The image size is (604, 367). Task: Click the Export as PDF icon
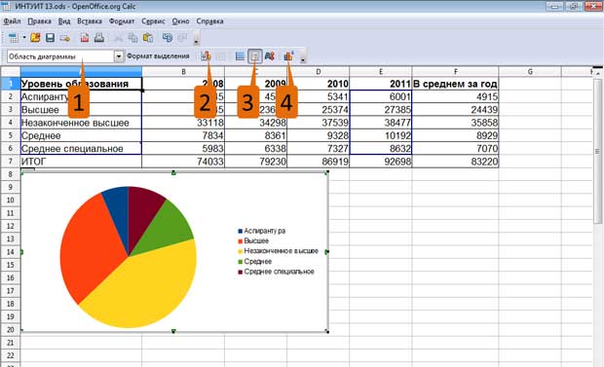point(85,38)
